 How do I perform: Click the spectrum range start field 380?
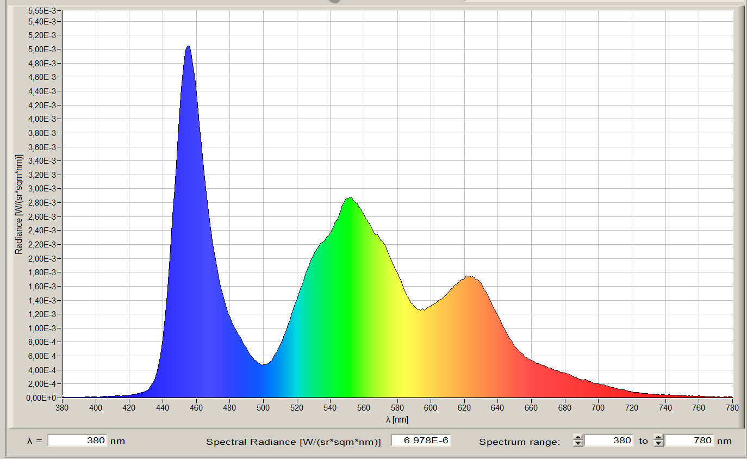pyautogui.click(x=609, y=441)
